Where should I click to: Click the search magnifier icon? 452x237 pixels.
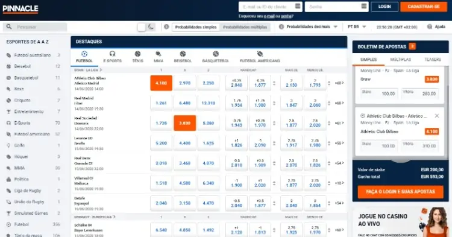tap(9, 27)
